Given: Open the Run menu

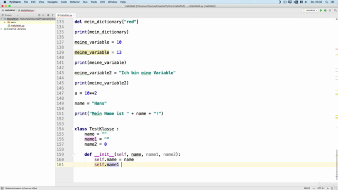Looking at the screenshot, I should click(85, 2).
